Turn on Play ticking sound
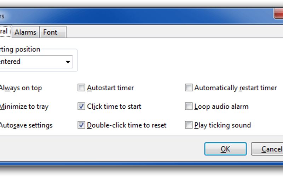Screen dimensions: 283x177 click(x=189, y=125)
